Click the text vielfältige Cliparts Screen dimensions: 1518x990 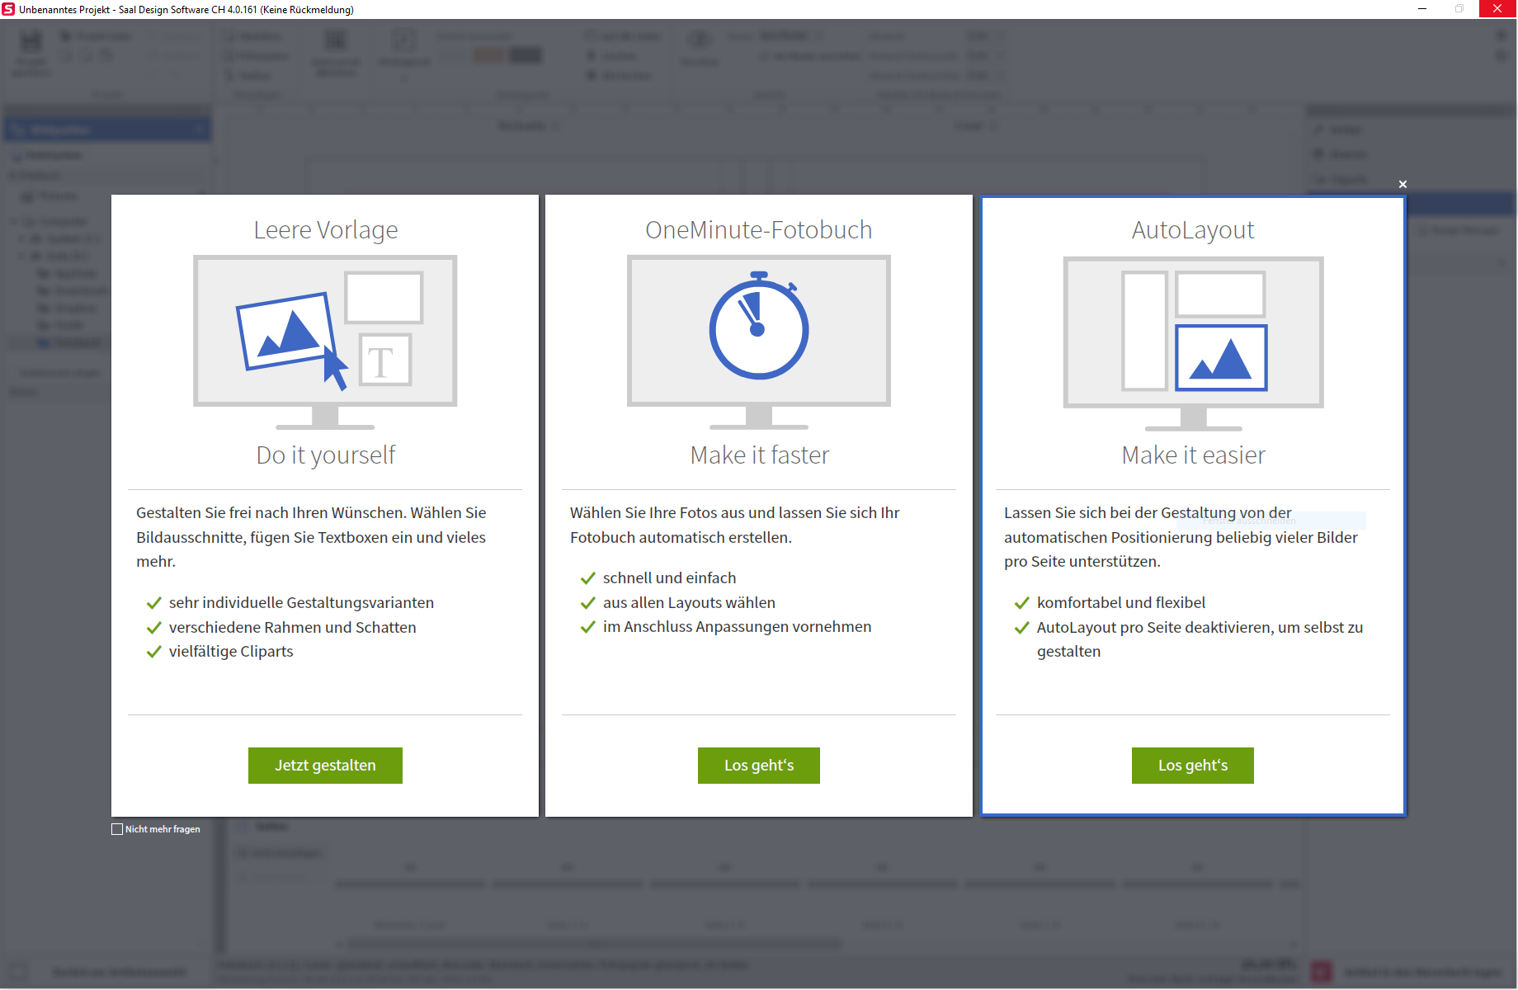click(x=231, y=652)
